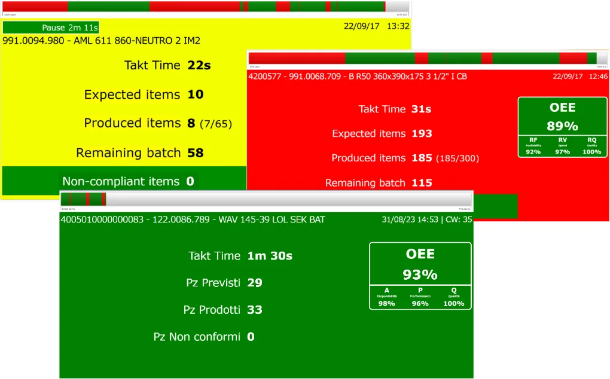Click the Takt Time 22s value
This screenshot has height=379, width=610.
coord(199,65)
